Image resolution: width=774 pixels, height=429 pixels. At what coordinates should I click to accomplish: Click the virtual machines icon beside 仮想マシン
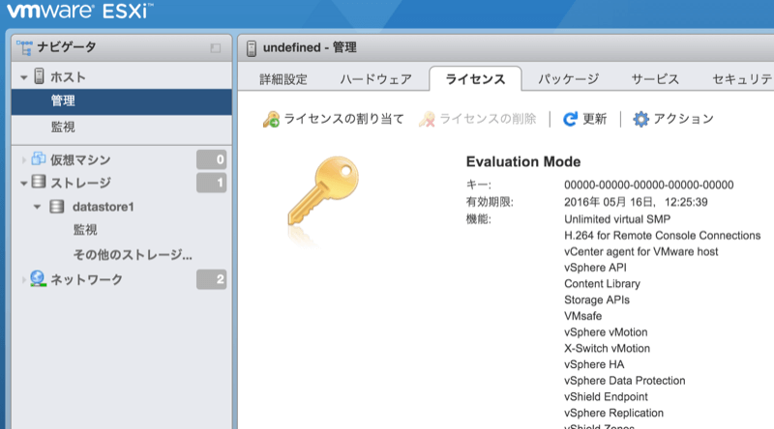coord(38,158)
